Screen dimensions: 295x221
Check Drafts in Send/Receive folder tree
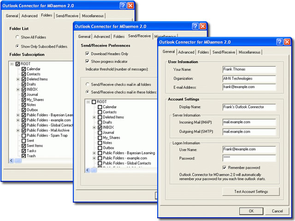coord(100,122)
